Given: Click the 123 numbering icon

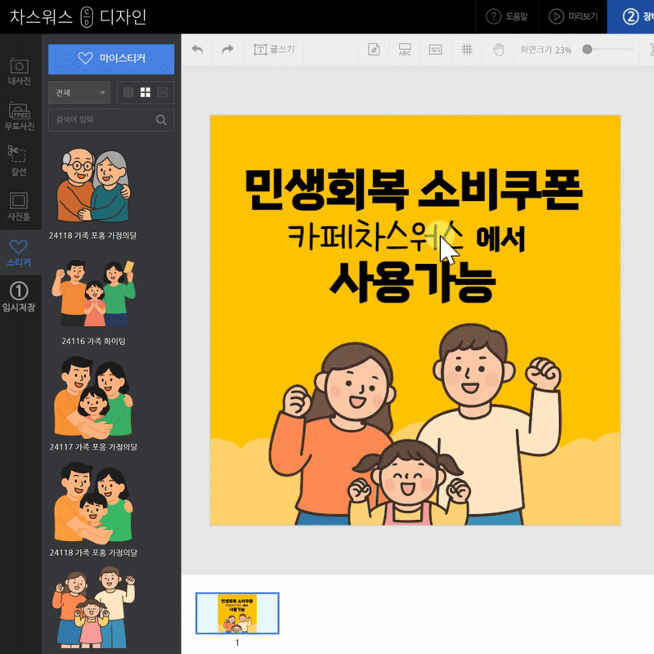Looking at the screenshot, I should (x=436, y=50).
